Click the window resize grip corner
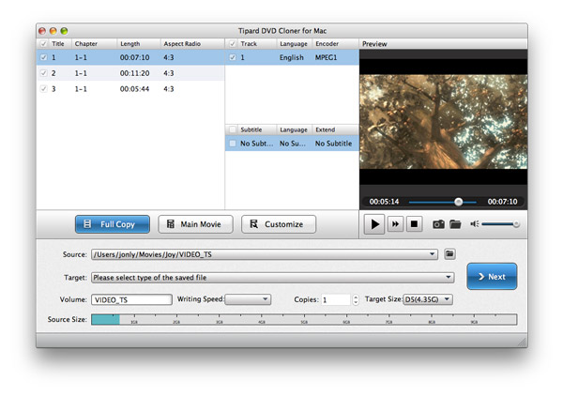The image size is (563, 396). pos(523,343)
